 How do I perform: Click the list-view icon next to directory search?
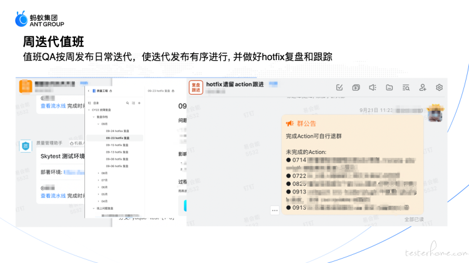click(x=133, y=103)
